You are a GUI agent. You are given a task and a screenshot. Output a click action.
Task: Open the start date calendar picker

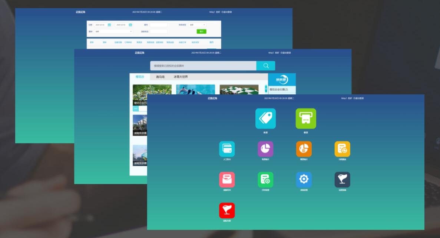tap(109, 25)
